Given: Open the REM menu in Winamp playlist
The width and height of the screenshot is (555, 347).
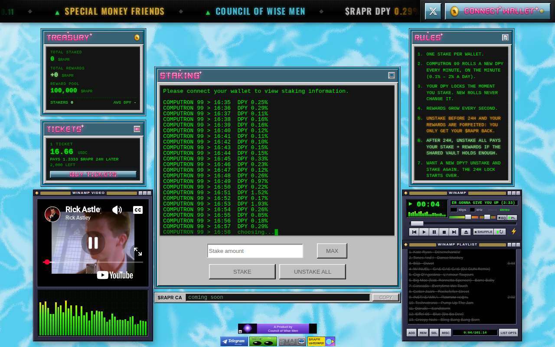Looking at the screenshot, I should (423, 333).
